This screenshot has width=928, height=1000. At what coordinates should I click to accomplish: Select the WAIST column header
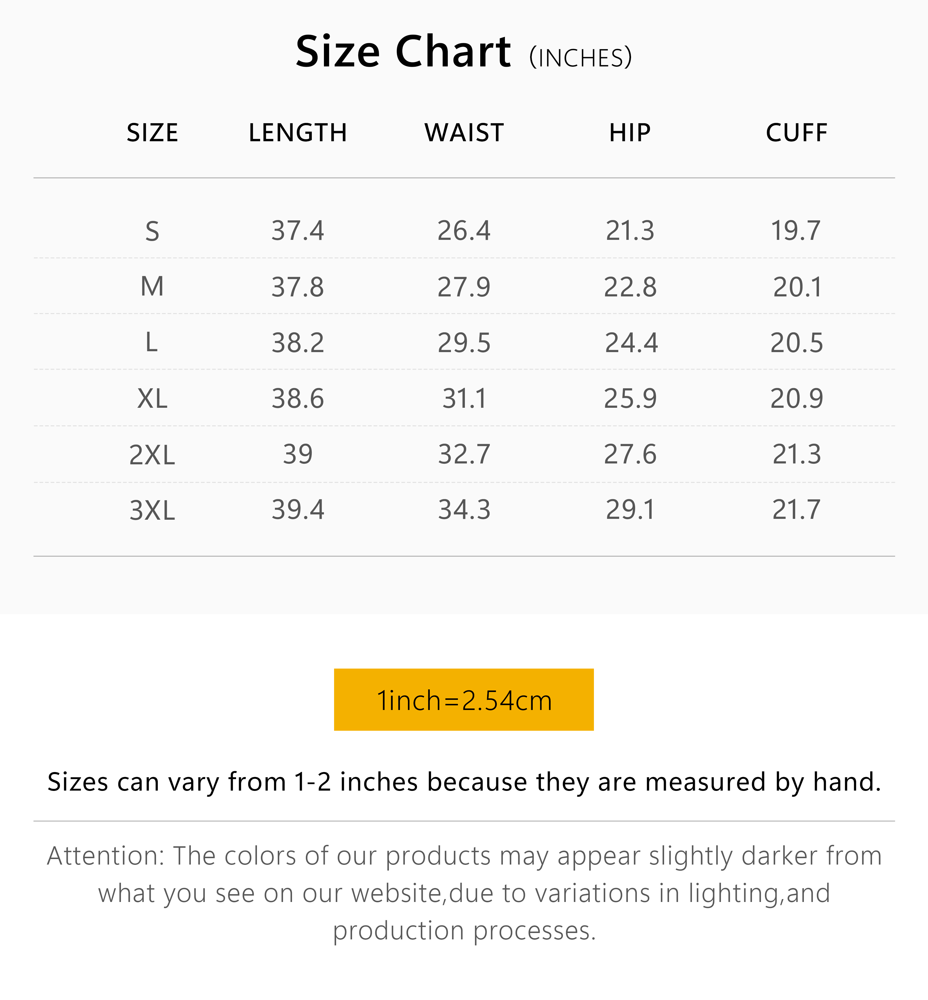coord(464,133)
